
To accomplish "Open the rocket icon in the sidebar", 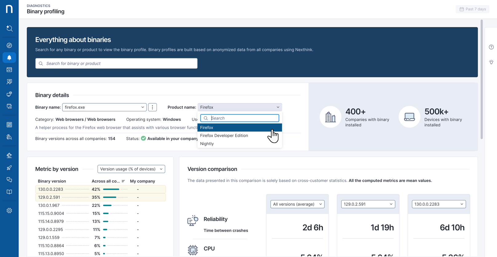I will click(x=9, y=168).
